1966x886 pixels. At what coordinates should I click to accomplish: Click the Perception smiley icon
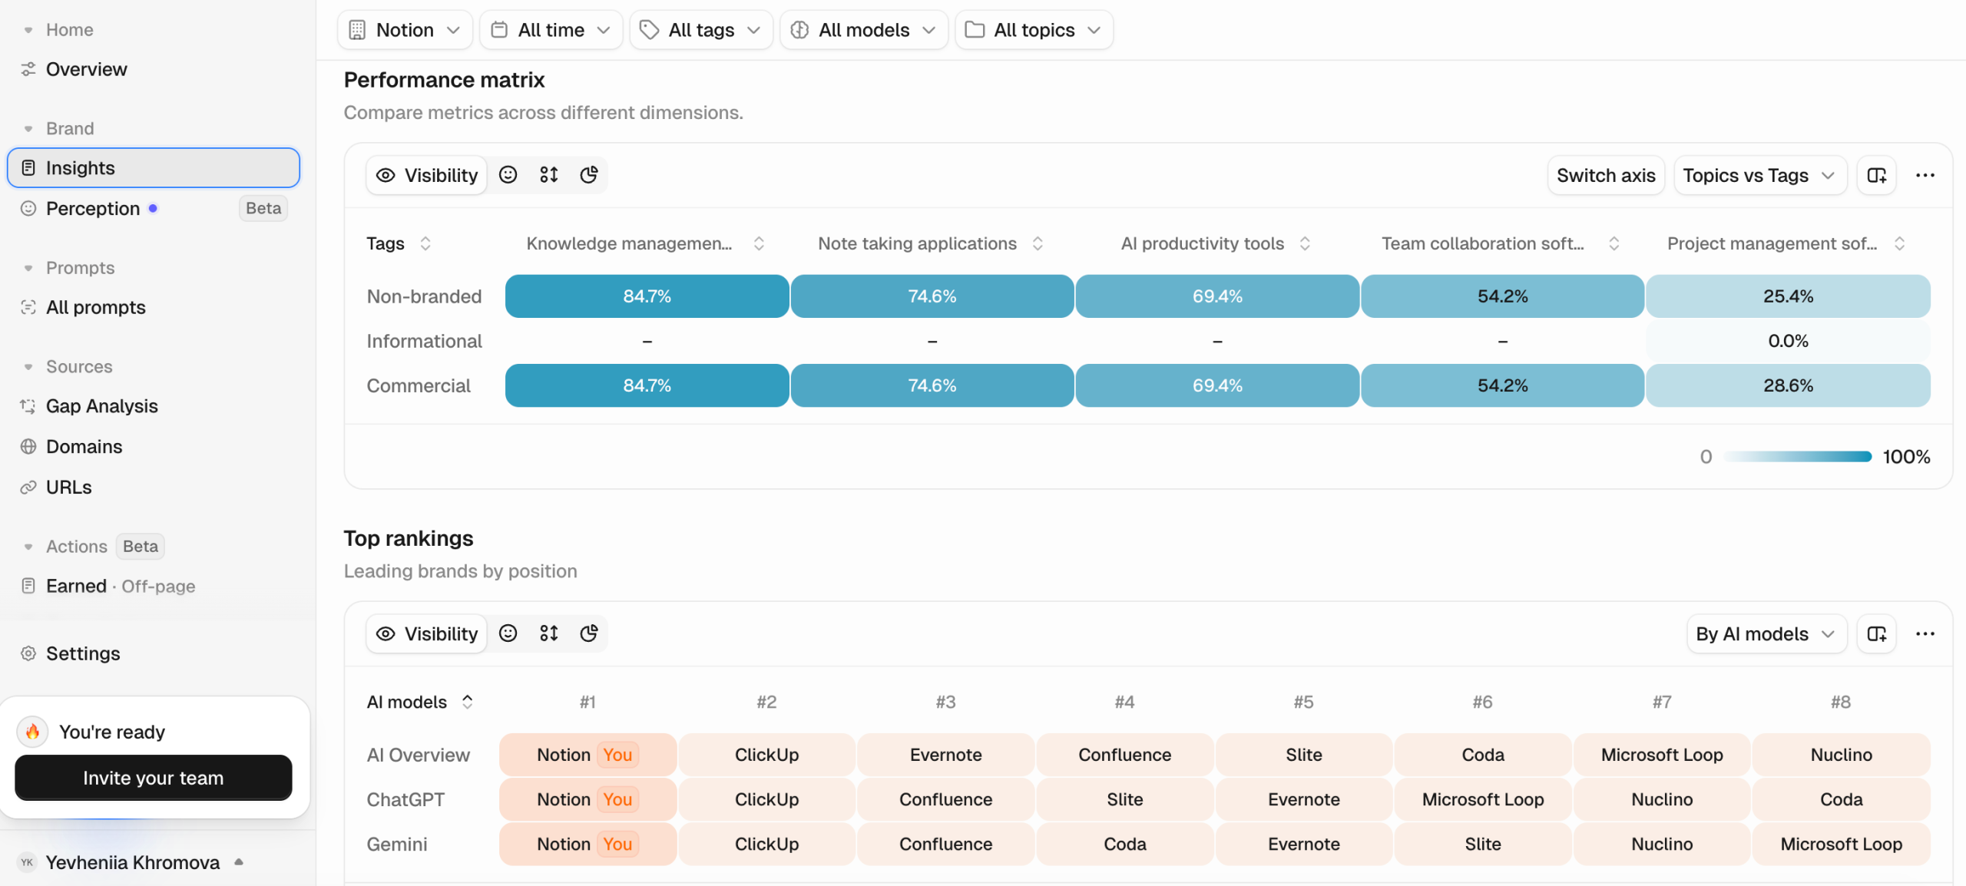(28, 208)
